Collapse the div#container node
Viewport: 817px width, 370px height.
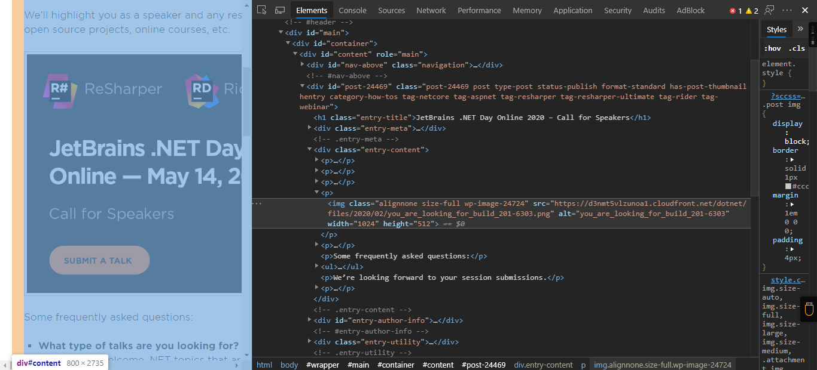(x=288, y=44)
